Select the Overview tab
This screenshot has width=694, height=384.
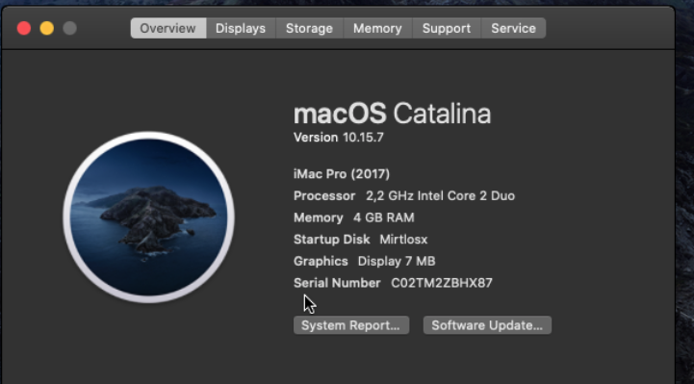168,28
